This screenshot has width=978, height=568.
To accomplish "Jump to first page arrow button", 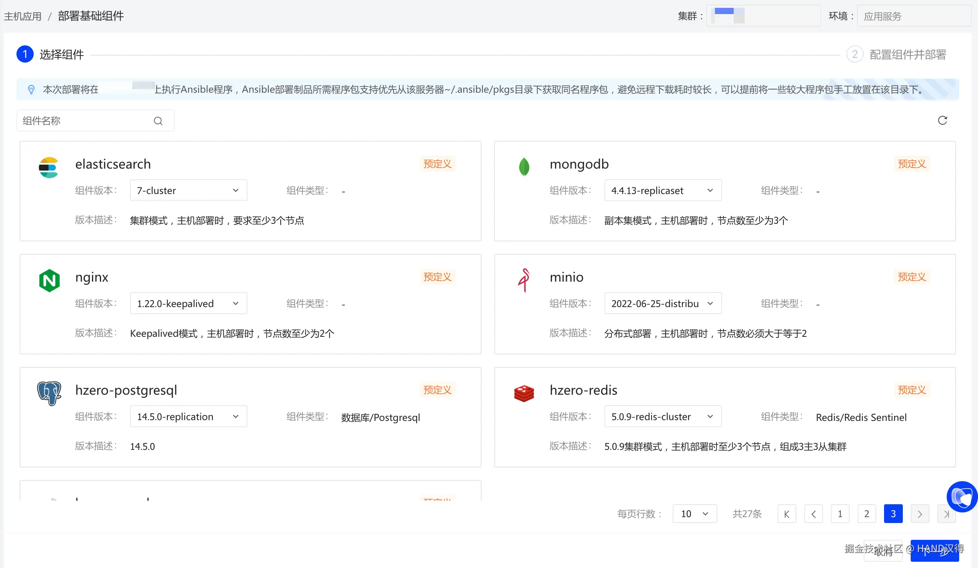I will [x=787, y=514].
